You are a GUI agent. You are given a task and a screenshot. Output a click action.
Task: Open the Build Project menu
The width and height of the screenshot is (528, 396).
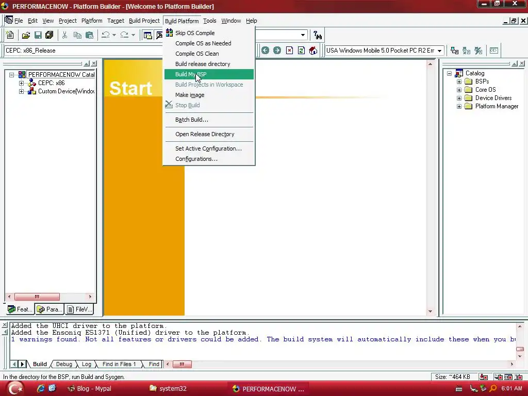[x=144, y=21]
